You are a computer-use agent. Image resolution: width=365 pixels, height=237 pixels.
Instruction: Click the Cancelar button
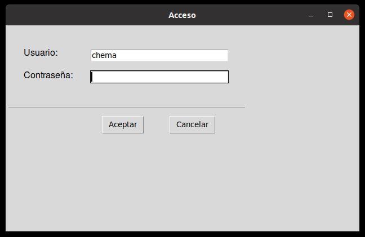(192, 124)
